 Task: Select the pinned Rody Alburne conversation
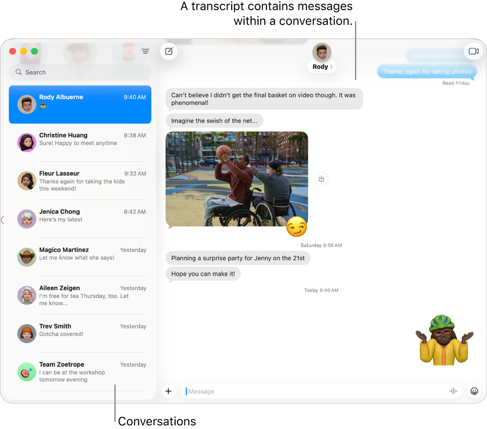tap(80, 104)
